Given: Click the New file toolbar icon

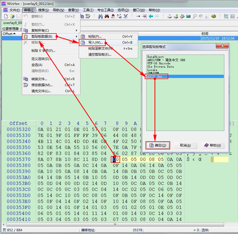Looking at the screenshot, I should (x=6, y=16).
